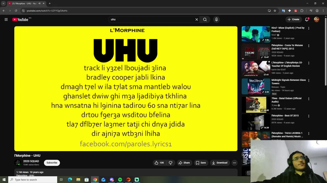
Task: Go back to the previous page
Action: [x=4, y=11]
